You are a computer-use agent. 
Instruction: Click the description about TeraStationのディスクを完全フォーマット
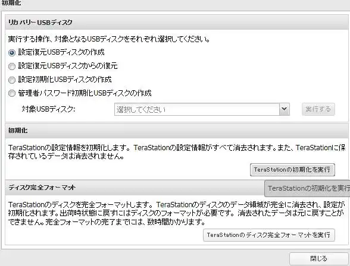pyautogui.click(x=176, y=213)
